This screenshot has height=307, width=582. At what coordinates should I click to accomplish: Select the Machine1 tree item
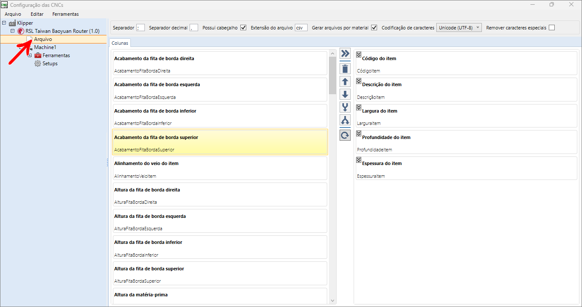[45, 47]
